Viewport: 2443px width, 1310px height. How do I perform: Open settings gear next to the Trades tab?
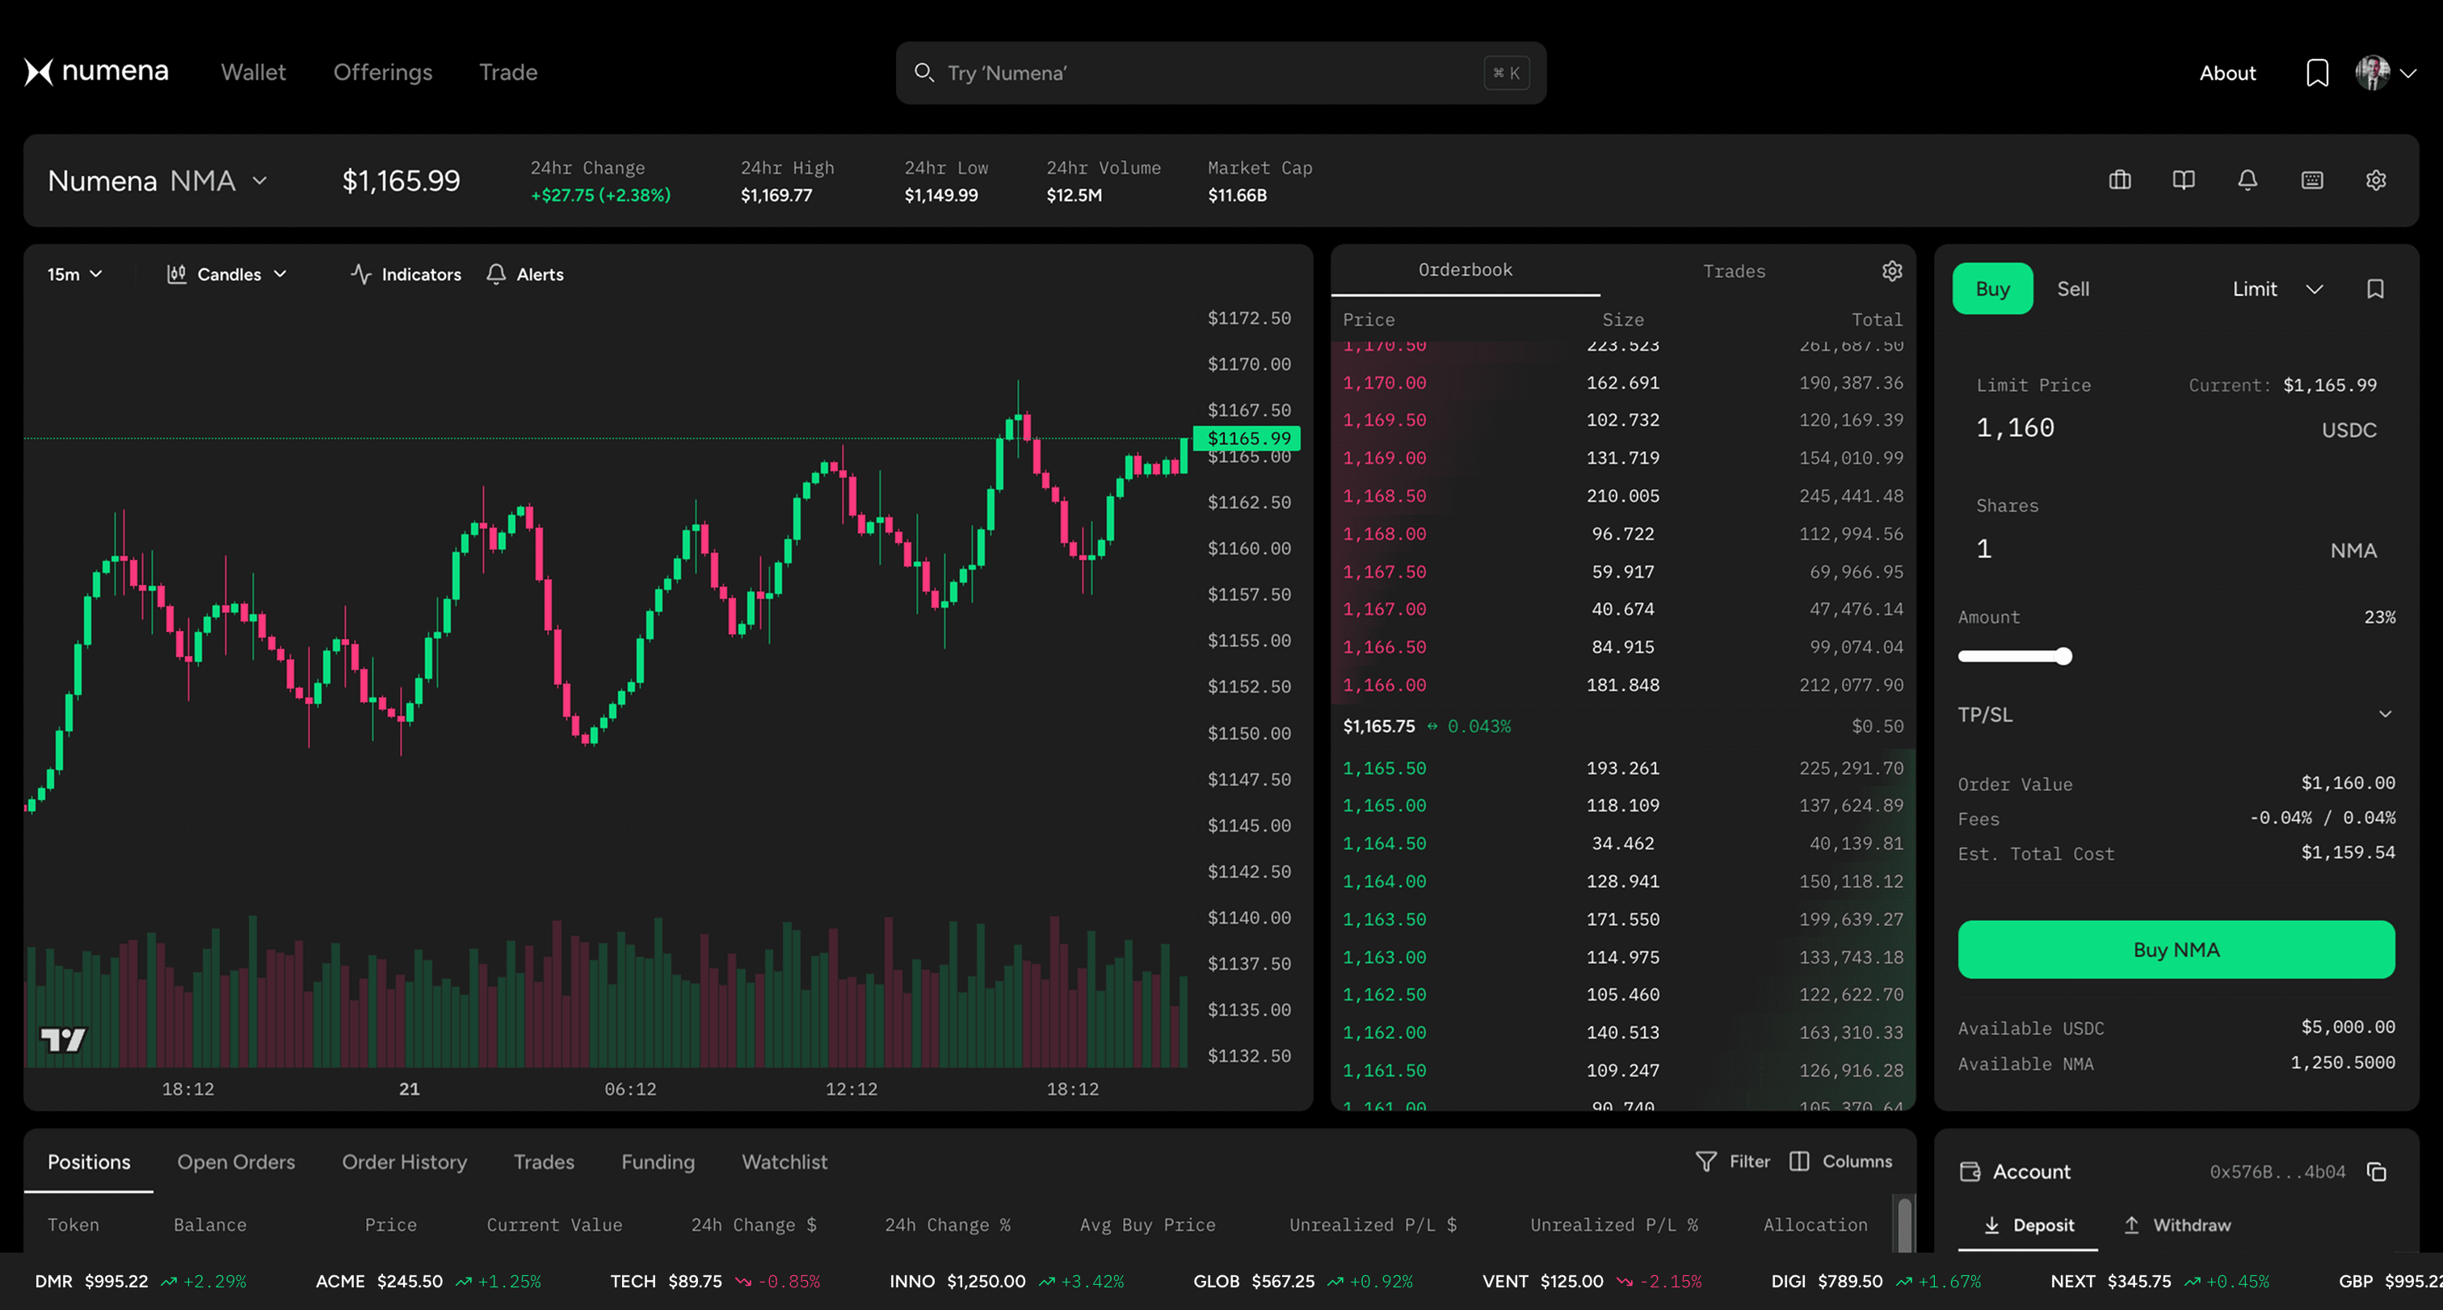(x=1892, y=272)
